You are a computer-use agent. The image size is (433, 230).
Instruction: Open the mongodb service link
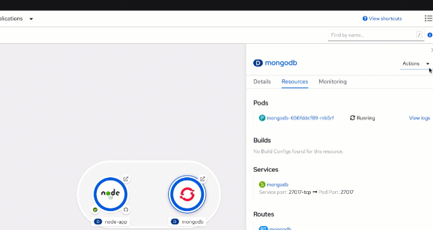pos(277,184)
